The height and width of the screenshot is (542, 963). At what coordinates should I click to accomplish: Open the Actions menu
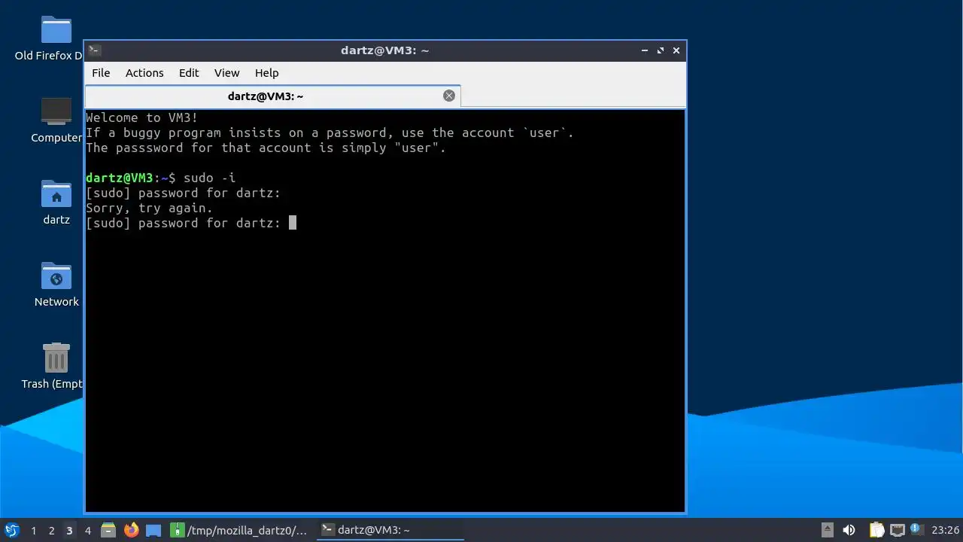144,73
